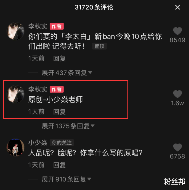
Task: Tap the 你的关注 following tag
Action: (62, 142)
